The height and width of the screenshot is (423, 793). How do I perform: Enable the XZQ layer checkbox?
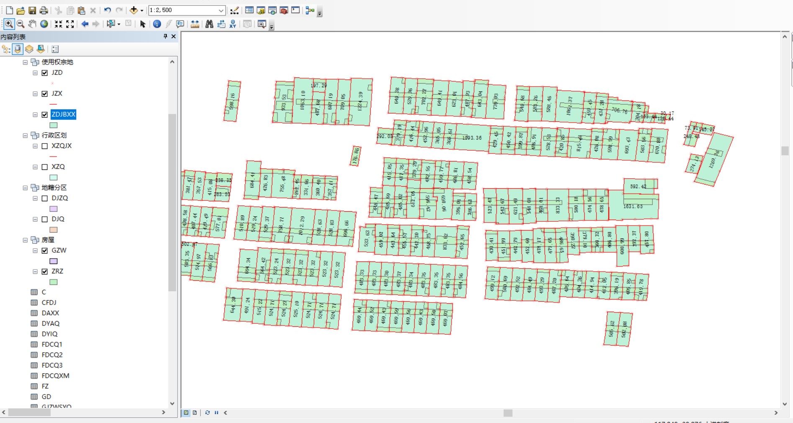pyautogui.click(x=45, y=167)
